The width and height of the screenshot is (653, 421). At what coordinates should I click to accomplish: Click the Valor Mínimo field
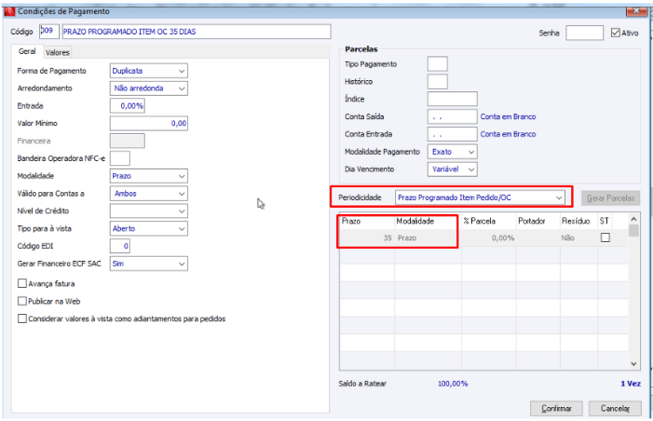click(149, 124)
